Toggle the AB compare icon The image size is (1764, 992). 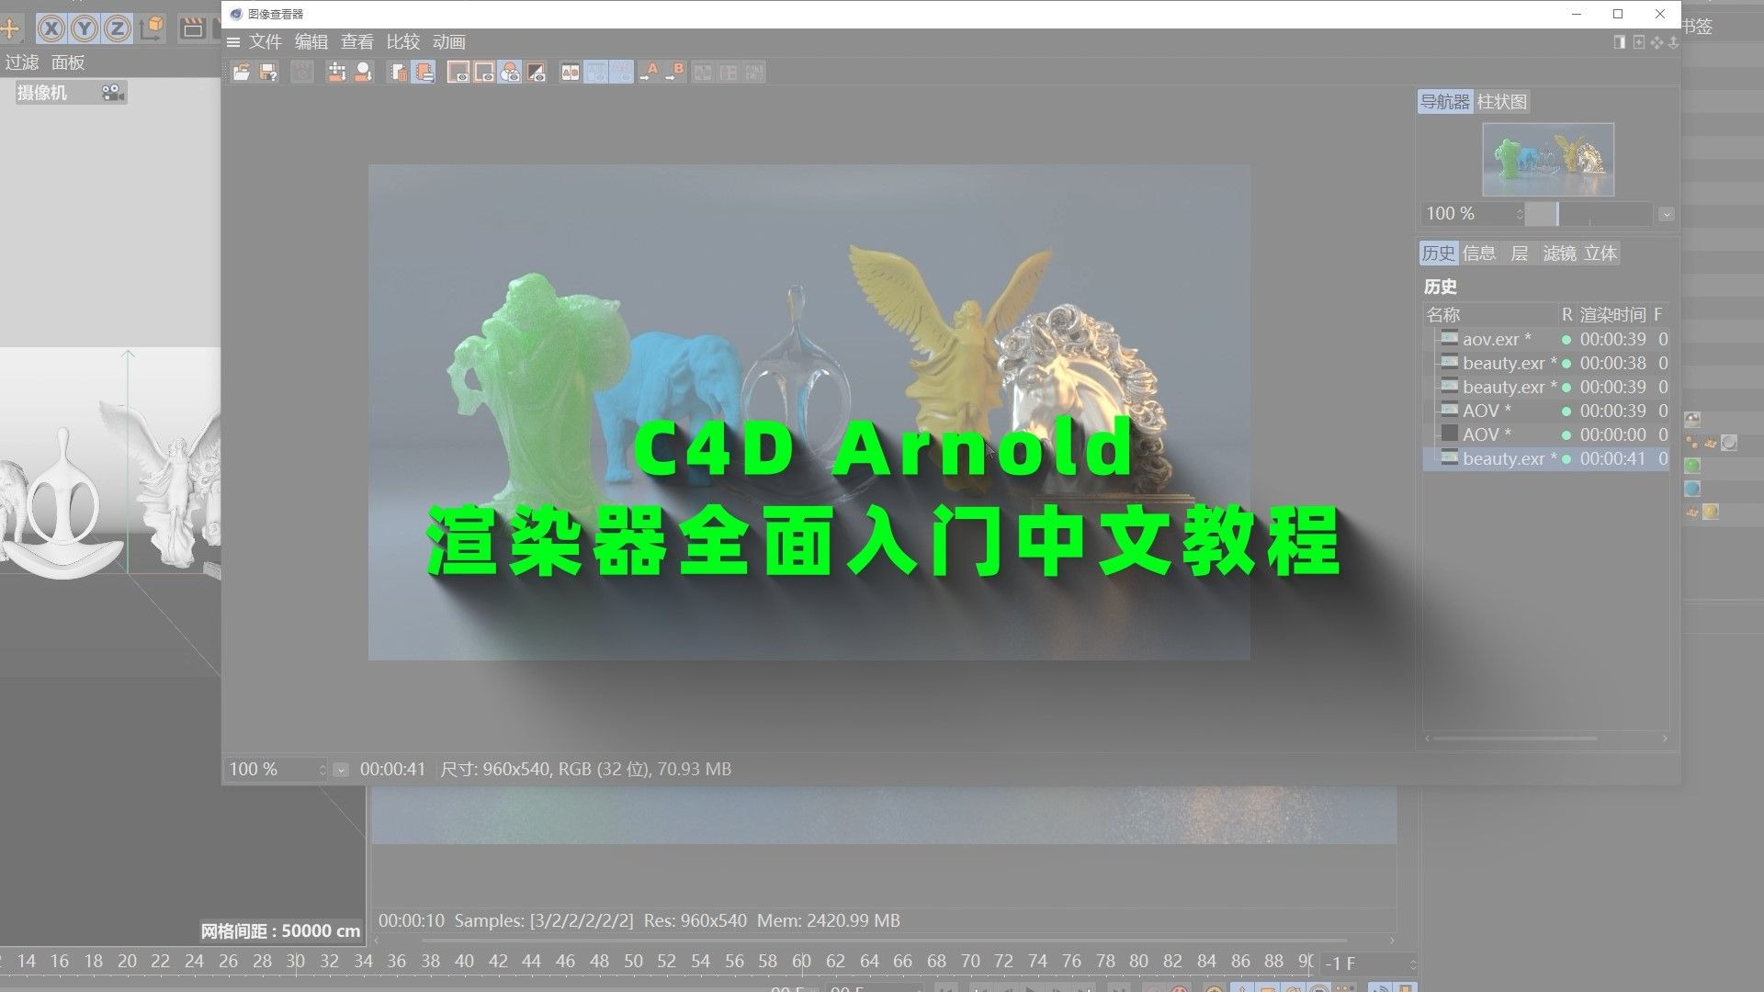(571, 72)
